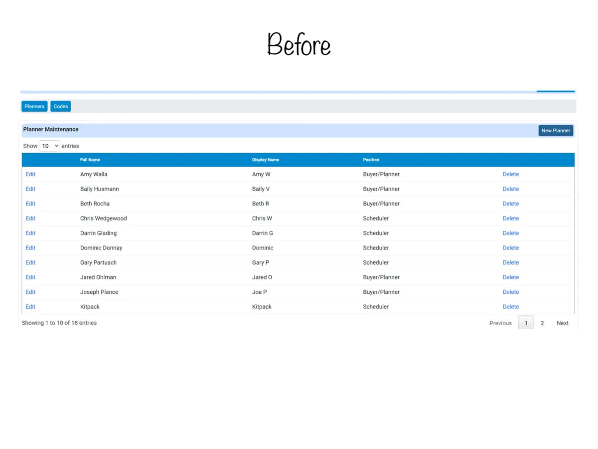Click the Next pagination button
The image size is (598, 449).
(x=563, y=323)
